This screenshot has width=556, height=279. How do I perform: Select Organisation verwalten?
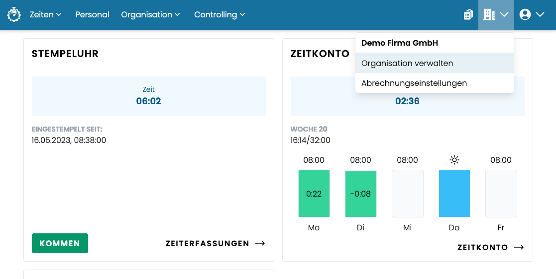click(x=407, y=63)
